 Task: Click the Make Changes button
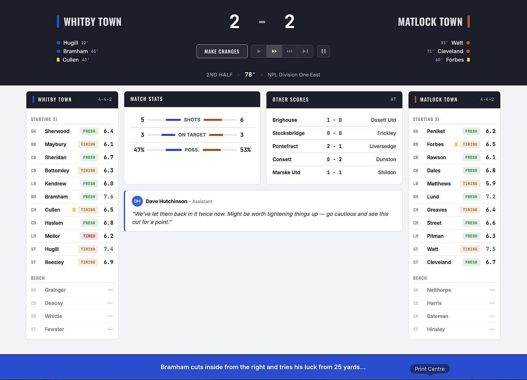pyautogui.click(x=222, y=51)
